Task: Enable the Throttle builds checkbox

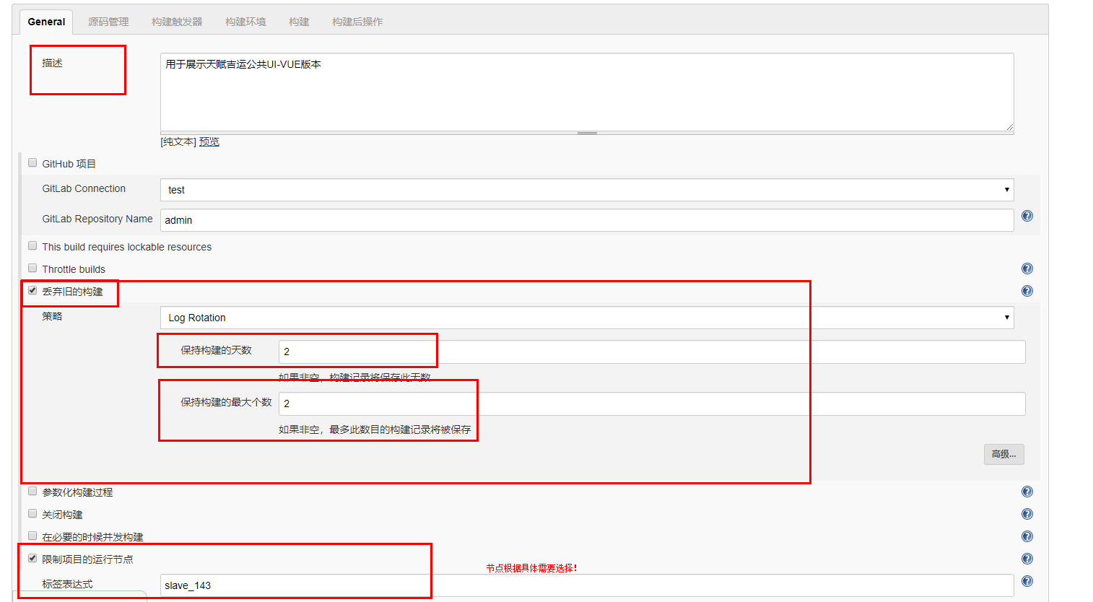Action: tap(32, 268)
